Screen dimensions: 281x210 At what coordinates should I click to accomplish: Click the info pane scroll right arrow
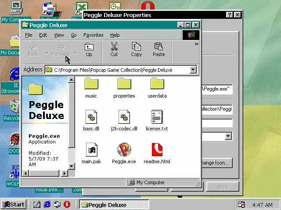[65, 173]
